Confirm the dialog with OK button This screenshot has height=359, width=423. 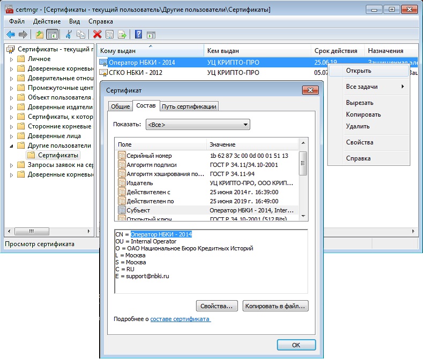click(296, 345)
